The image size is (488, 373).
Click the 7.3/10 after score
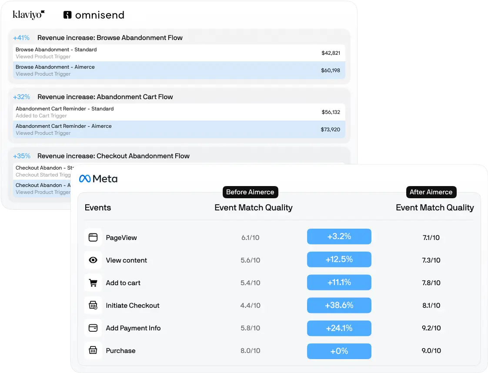tap(431, 260)
